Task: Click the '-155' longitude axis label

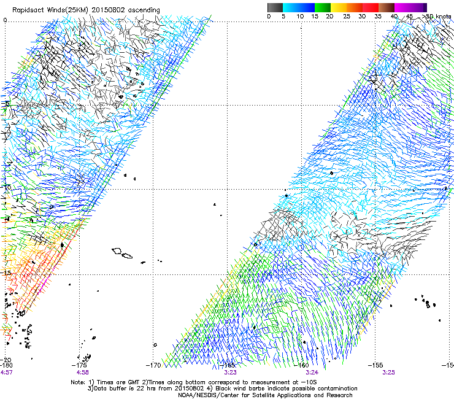Action: 375,365
